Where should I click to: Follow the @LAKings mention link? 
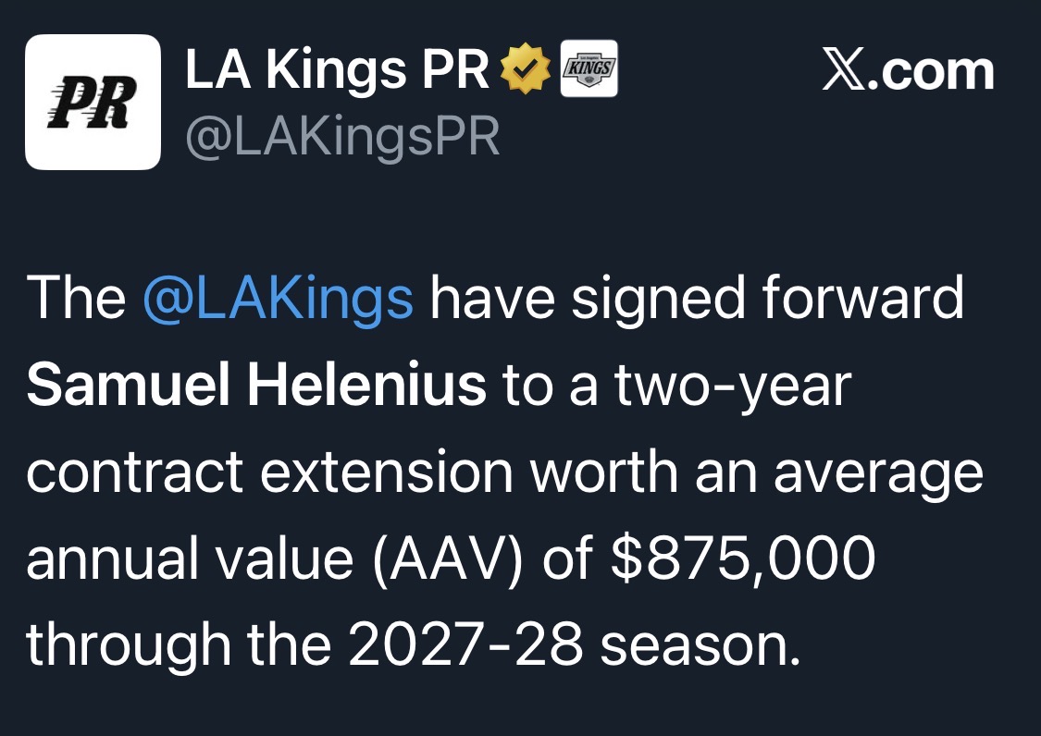coord(279,300)
